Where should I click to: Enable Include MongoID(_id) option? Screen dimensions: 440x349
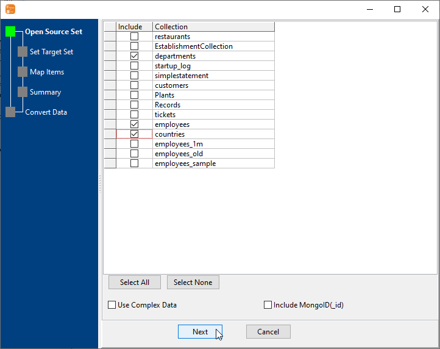click(x=268, y=305)
